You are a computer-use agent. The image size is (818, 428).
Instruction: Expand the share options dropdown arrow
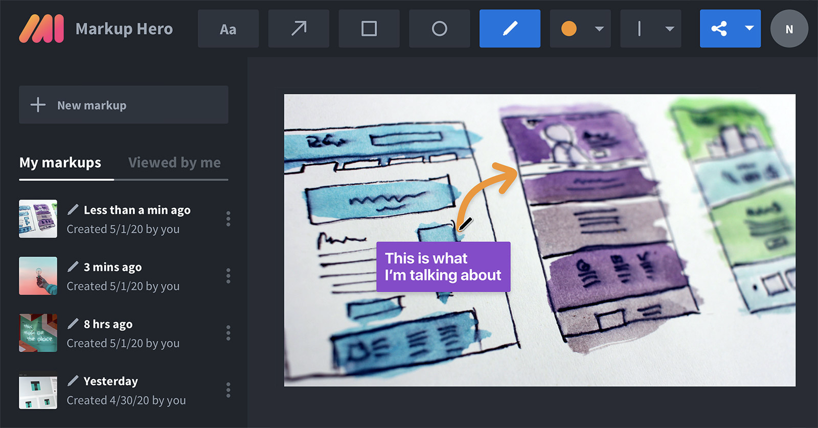pyautogui.click(x=749, y=29)
